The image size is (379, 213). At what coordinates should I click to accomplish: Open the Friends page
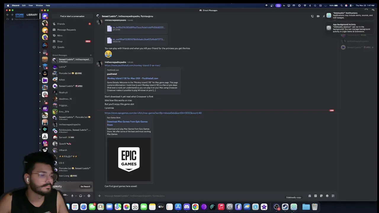pyautogui.click(x=72, y=24)
